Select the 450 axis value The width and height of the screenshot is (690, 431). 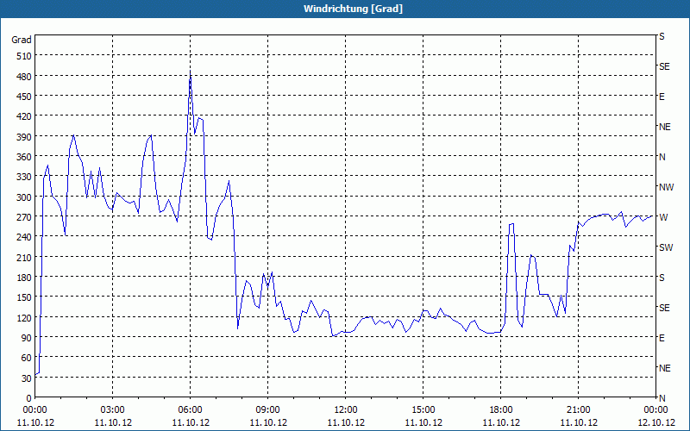pos(24,97)
